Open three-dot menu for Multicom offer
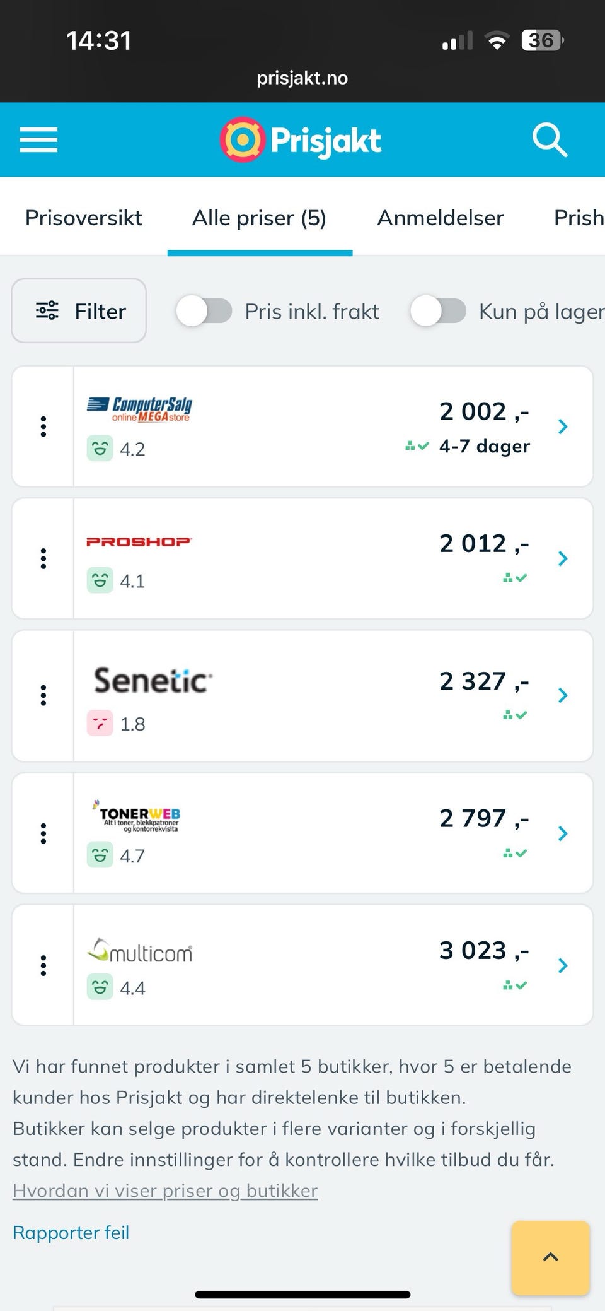The width and height of the screenshot is (605, 1311). tap(43, 965)
